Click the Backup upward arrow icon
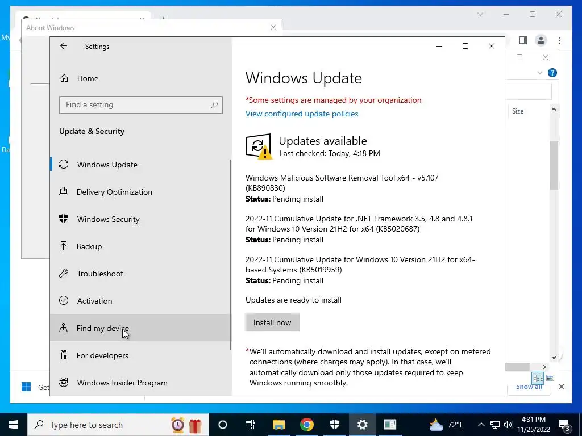This screenshot has height=436, width=582. tap(64, 246)
